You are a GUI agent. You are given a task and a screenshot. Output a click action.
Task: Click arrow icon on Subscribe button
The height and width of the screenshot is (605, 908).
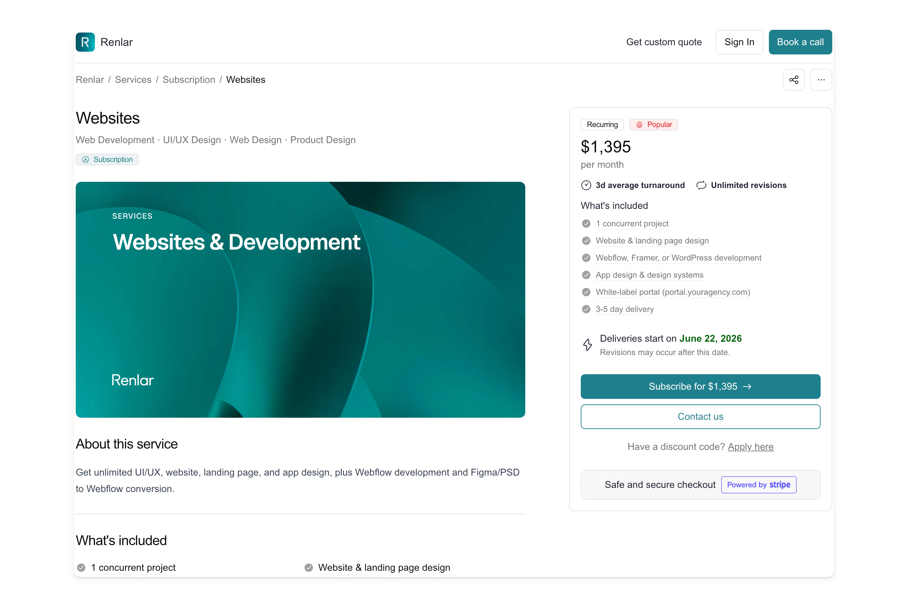pos(747,387)
